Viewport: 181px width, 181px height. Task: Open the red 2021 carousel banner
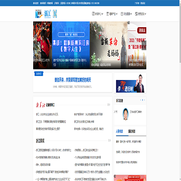tap(137, 45)
